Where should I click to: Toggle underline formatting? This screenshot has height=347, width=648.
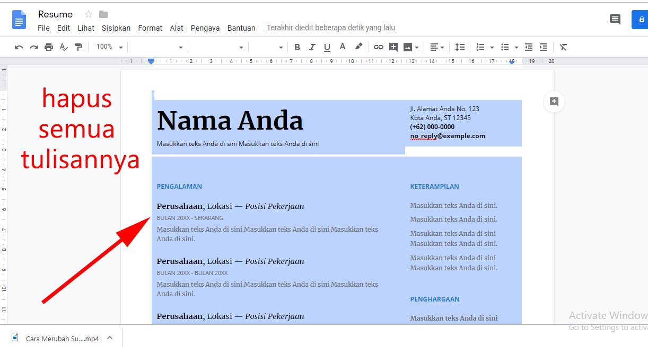click(x=327, y=47)
